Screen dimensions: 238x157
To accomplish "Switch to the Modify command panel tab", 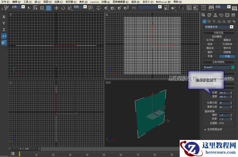I will [x=209, y=15].
